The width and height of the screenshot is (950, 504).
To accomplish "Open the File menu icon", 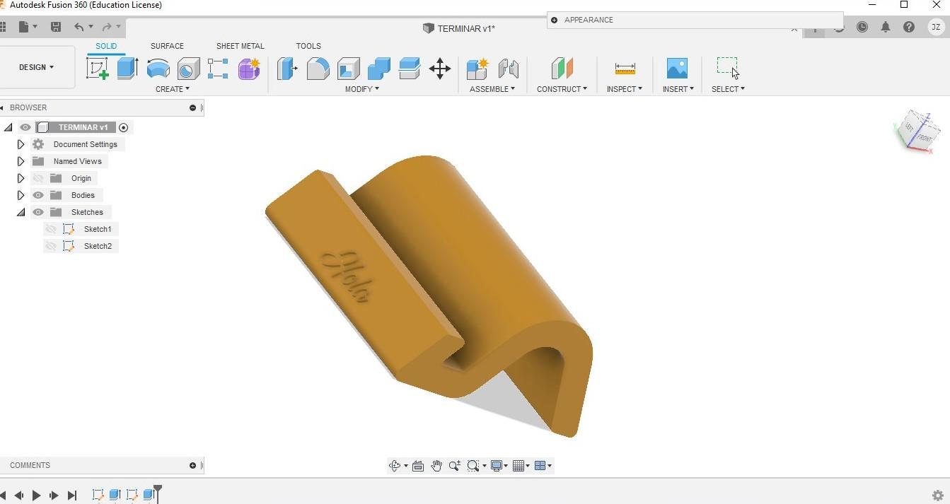I will [x=23, y=27].
